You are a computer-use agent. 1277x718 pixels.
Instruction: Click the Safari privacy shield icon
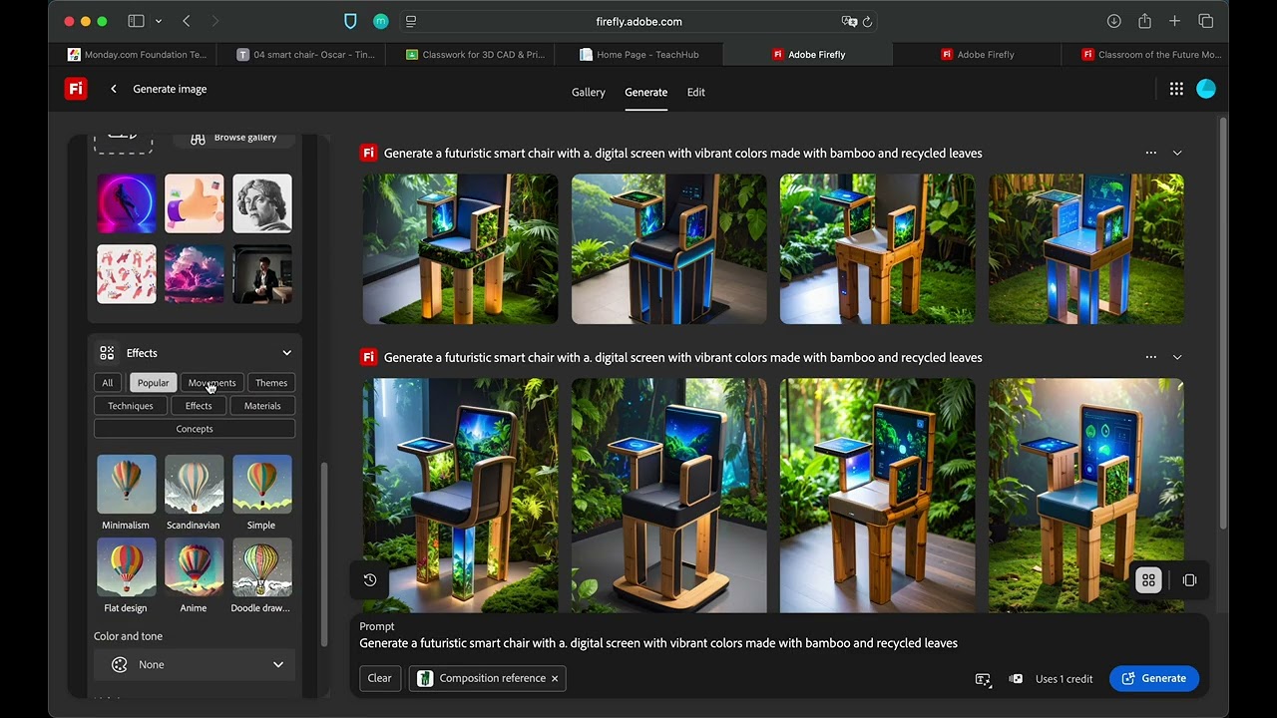tap(350, 21)
